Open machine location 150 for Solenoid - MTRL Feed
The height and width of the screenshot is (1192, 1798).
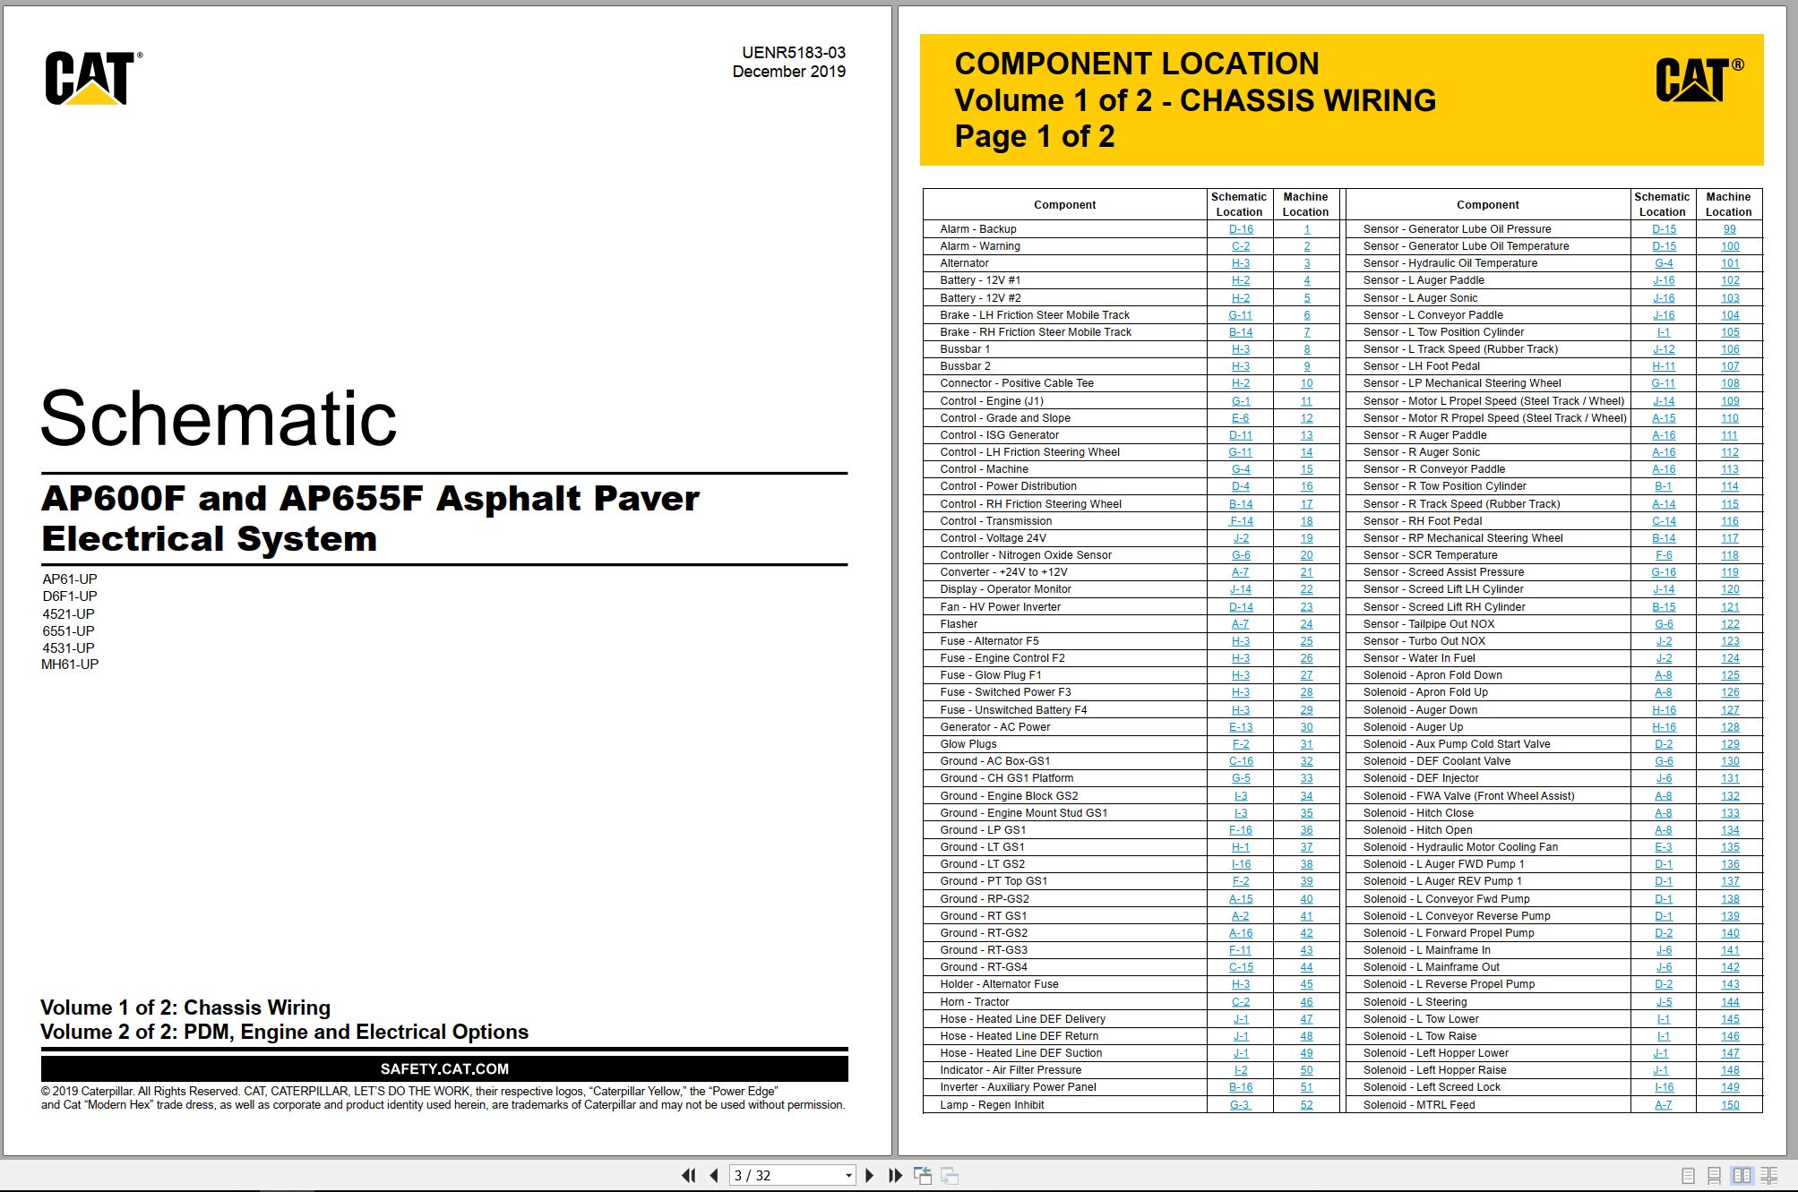tap(1730, 1105)
